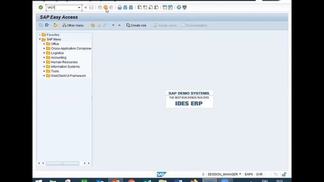324x182 pixels.
Task: Click the yellow Exit icon
Action: pyautogui.click(x=106, y=8)
